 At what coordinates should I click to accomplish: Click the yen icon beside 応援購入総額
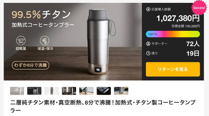(148, 9)
